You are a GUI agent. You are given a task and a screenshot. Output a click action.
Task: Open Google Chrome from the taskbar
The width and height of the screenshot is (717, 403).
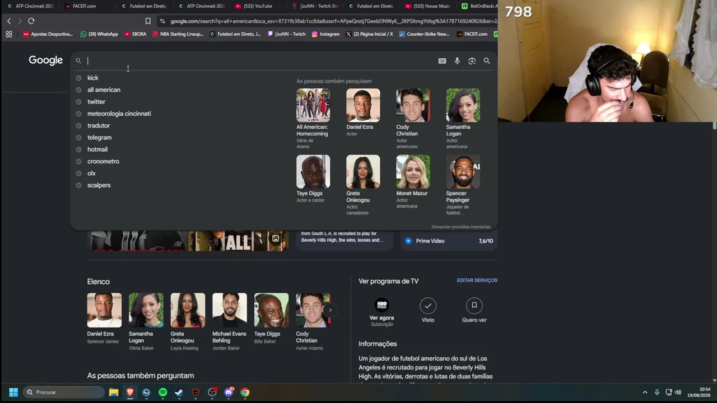click(245, 392)
